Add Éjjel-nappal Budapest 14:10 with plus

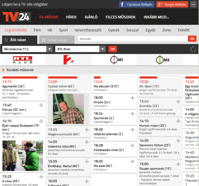[x=41, y=121]
